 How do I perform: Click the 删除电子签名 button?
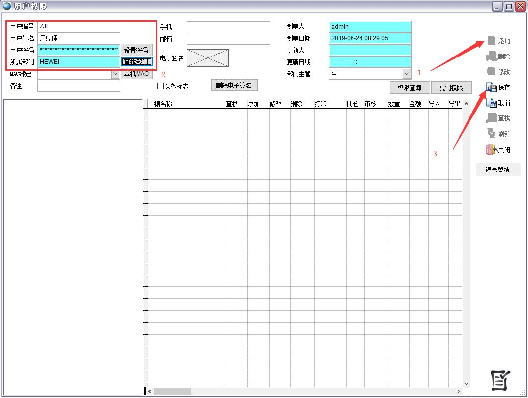click(234, 85)
